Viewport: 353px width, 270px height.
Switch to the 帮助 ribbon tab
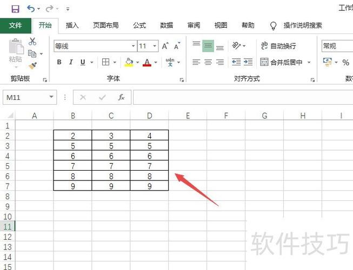point(248,25)
